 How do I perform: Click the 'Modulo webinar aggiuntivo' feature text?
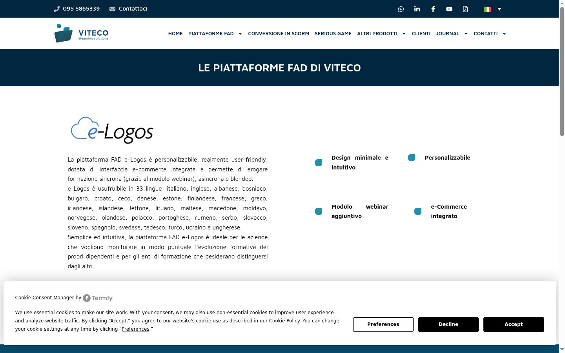[360, 211]
